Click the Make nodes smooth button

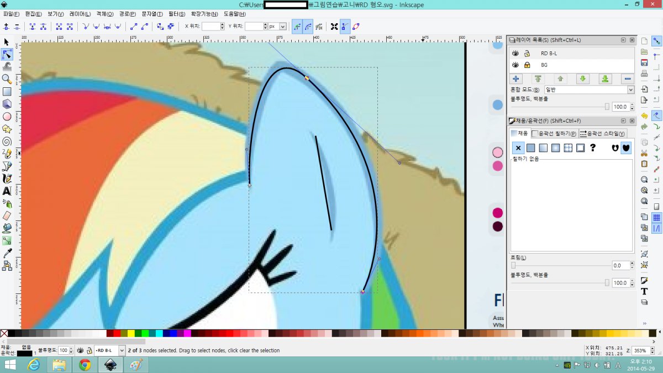96,26
